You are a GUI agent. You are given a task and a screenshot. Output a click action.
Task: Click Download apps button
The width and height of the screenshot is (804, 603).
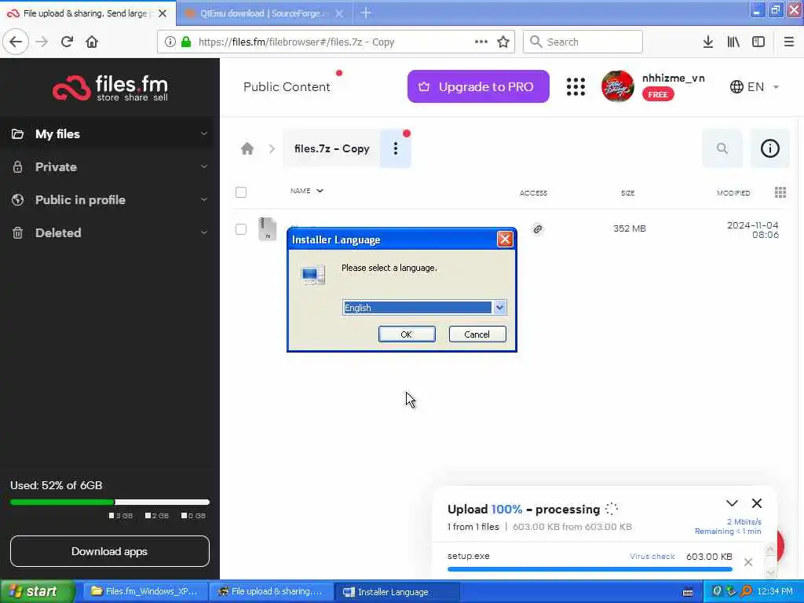tap(110, 551)
